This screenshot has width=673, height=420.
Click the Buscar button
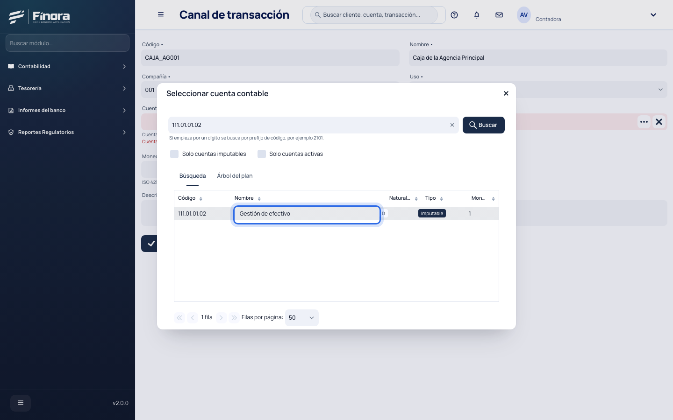484,125
